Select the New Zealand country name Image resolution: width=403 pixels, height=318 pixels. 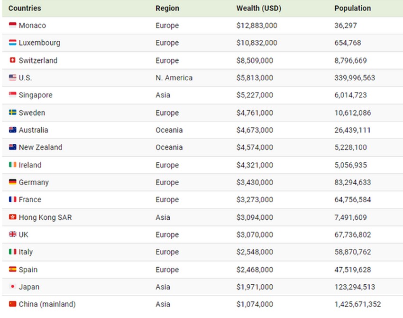coord(40,147)
